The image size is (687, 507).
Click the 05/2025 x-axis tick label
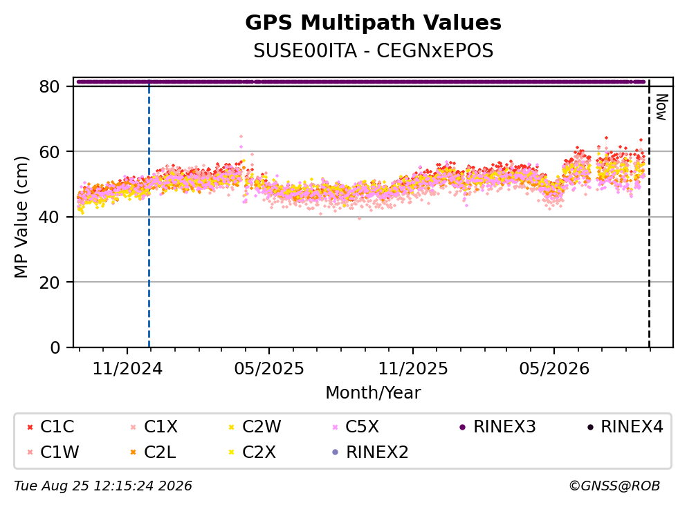pos(269,369)
